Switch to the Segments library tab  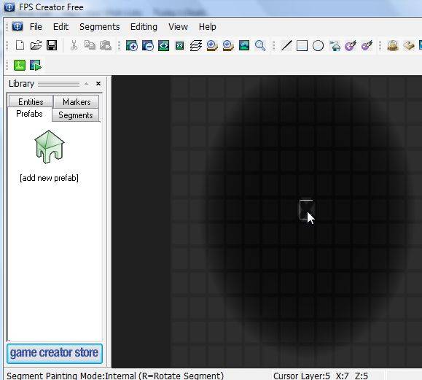(x=76, y=115)
